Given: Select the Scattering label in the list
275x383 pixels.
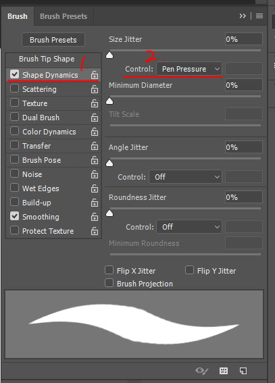Looking at the screenshot, I should click(39, 89).
